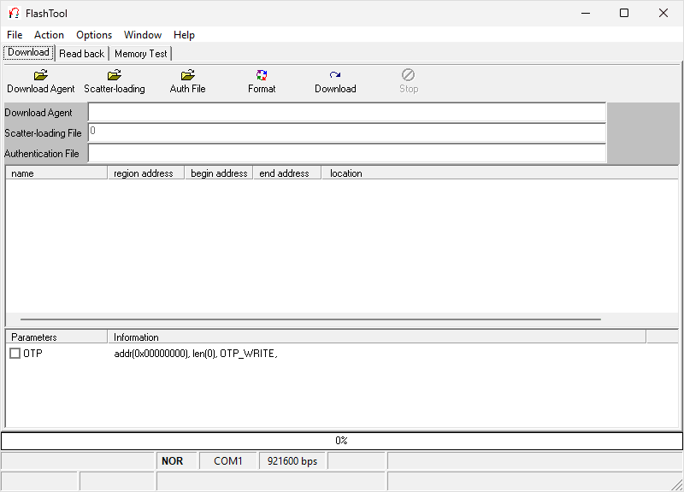Open the Auth File icon

[x=187, y=75]
